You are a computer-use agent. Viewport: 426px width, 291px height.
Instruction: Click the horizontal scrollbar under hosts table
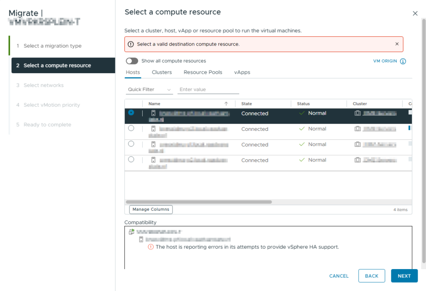click(x=199, y=202)
